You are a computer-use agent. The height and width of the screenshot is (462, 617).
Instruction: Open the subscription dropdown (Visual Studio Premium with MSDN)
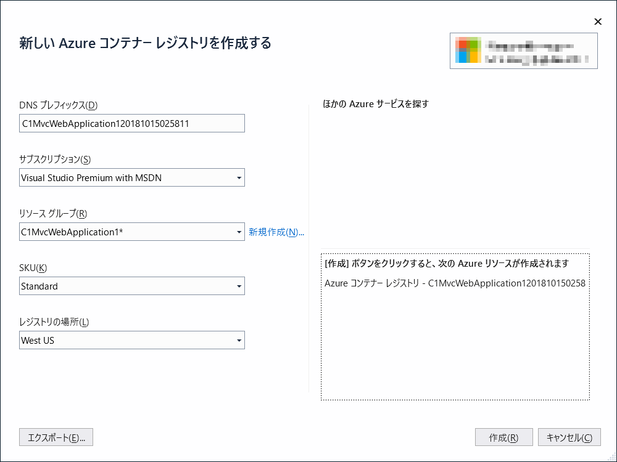132,177
